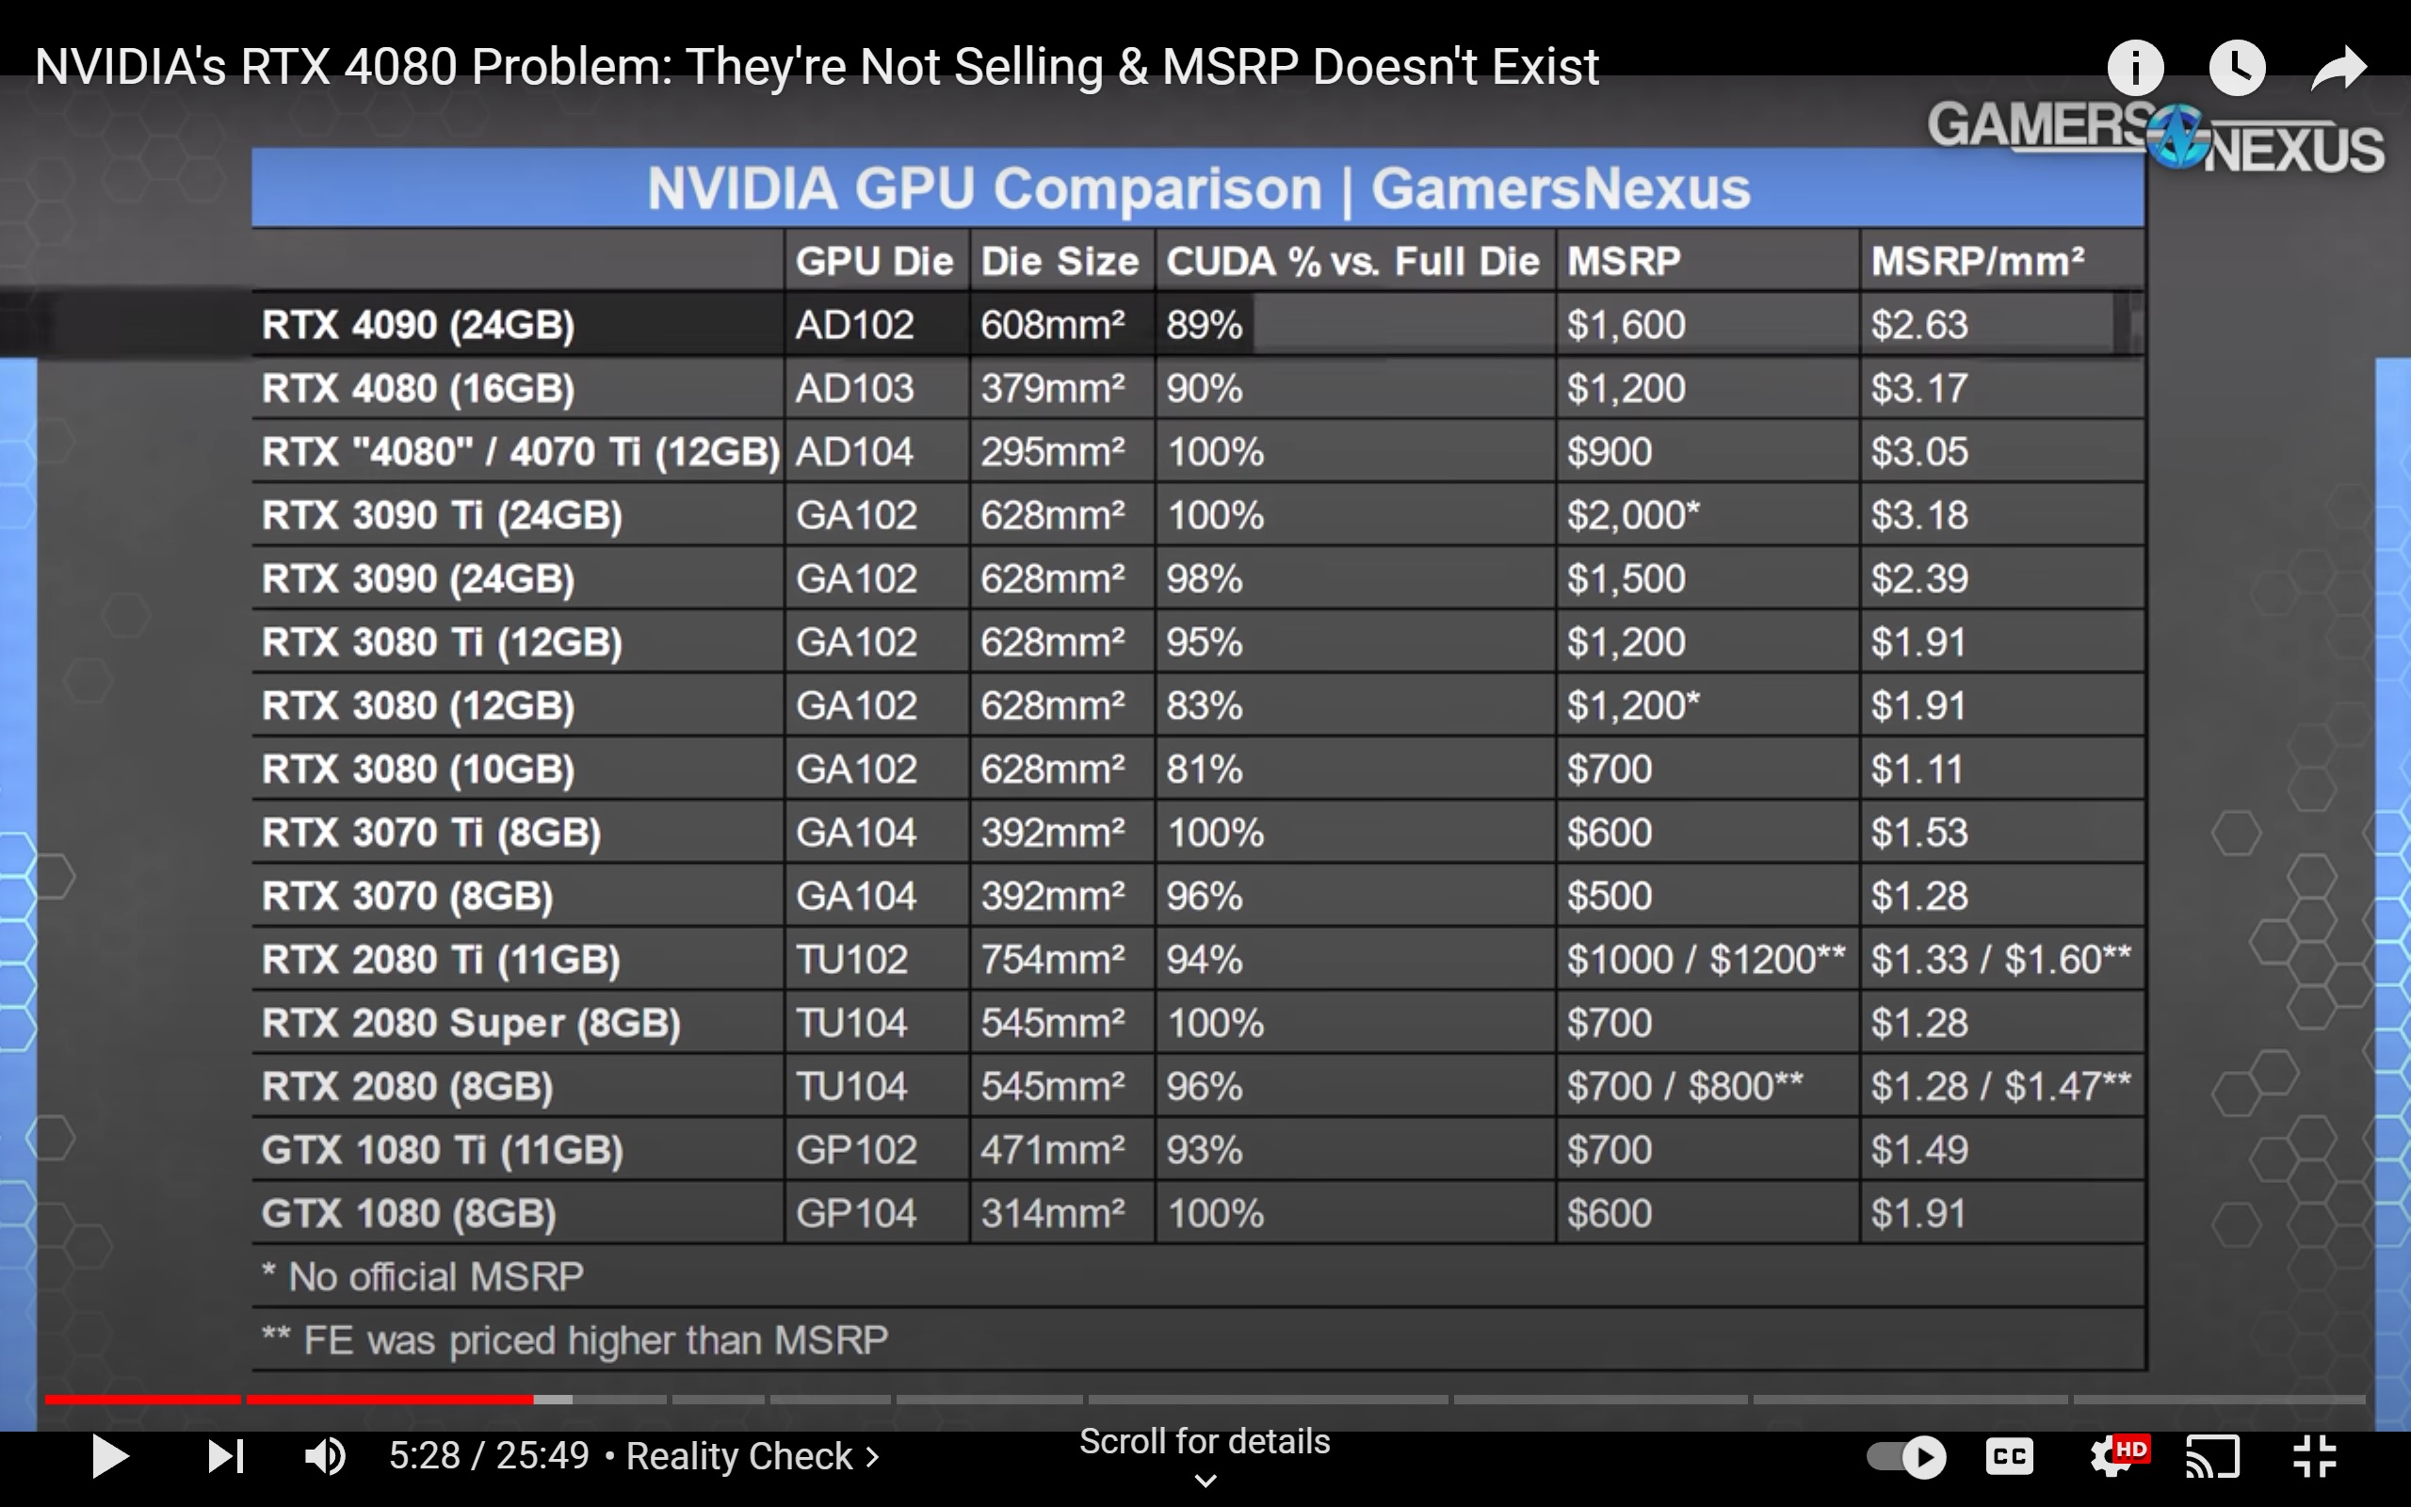
Task: Cast video to another screen
Action: [x=2212, y=1456]
